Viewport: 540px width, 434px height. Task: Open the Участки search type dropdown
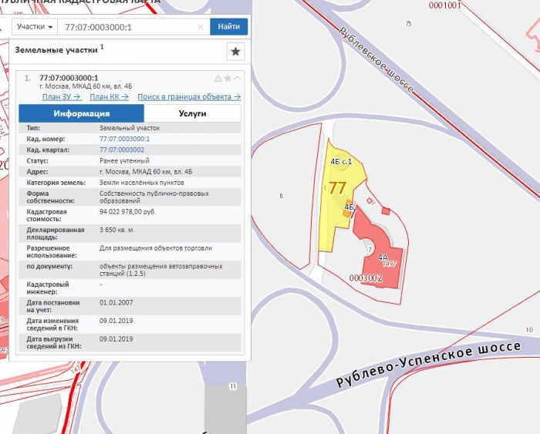tap(35, 26)
